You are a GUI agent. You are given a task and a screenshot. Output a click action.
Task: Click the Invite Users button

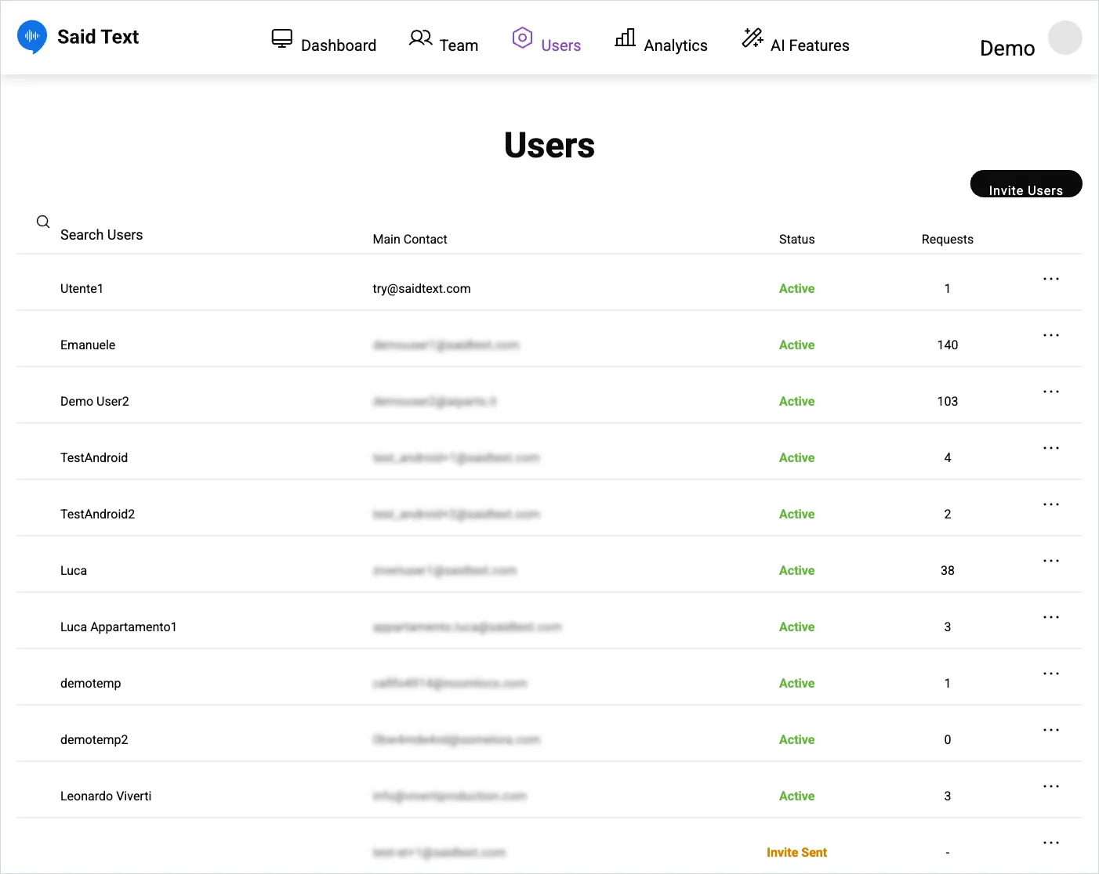[1026, 184]
